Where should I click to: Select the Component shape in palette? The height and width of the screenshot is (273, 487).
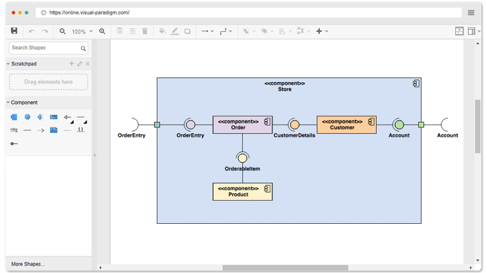pyautogui.click(x=14, y=117)
